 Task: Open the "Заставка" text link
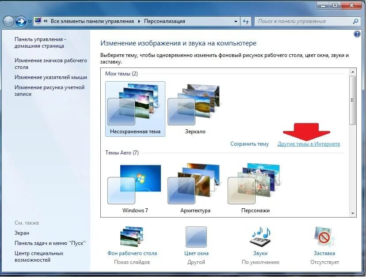324,253
